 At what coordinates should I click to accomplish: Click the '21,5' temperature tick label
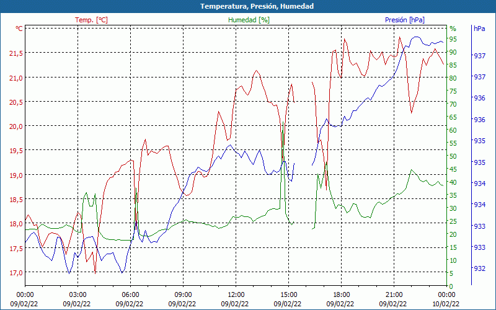click(16, 53)
